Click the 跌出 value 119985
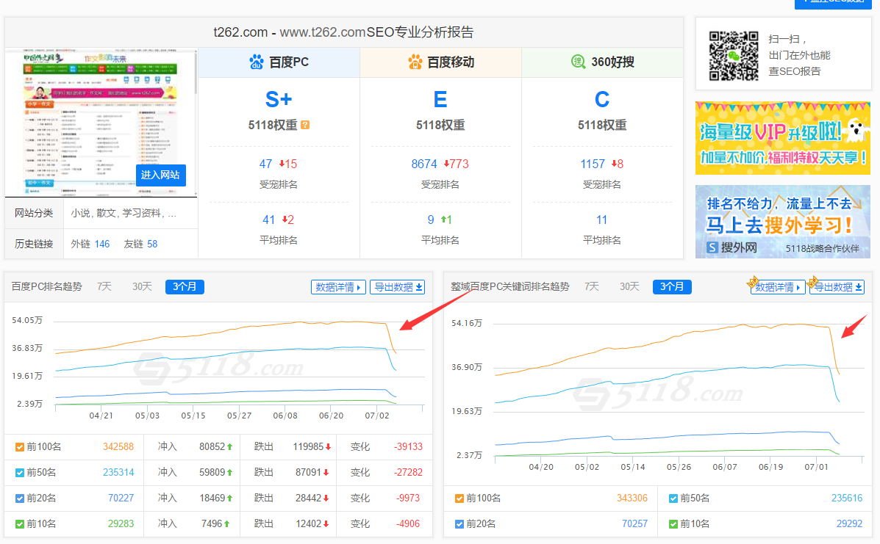 pyautogui.click(x=308, y=447)
